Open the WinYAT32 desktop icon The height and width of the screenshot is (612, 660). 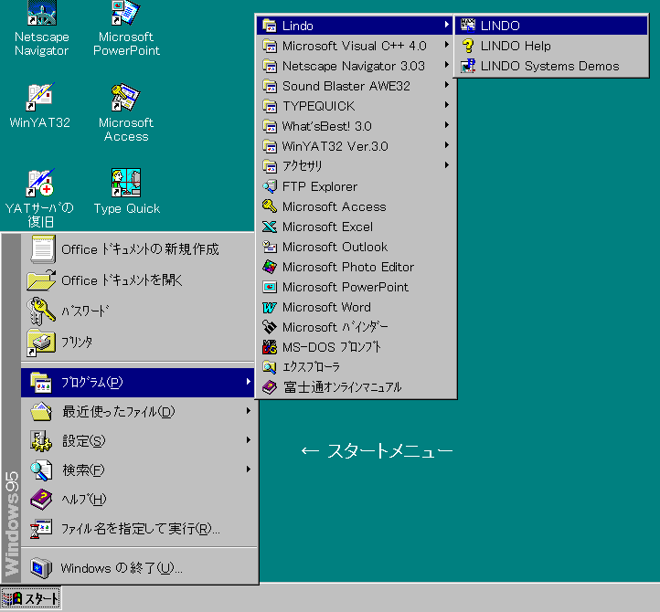pyautogui.click(x=41, y=98)
